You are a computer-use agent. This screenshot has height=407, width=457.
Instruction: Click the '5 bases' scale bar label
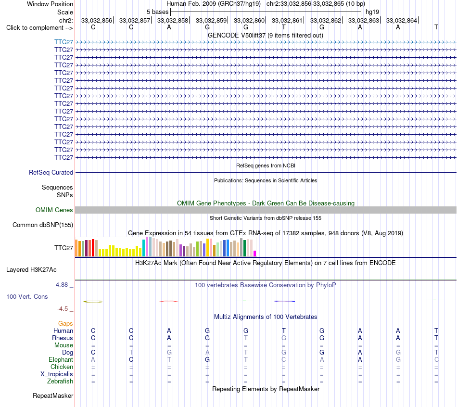click(157, 12)
